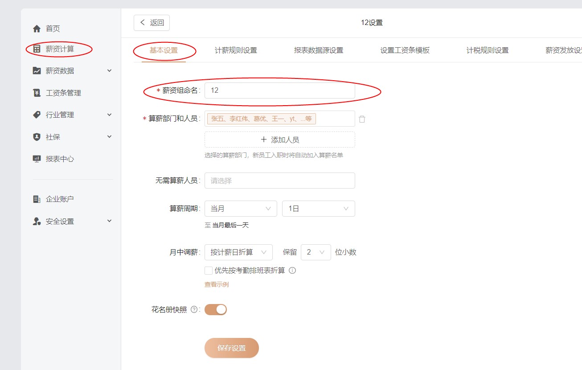The image size is (582, 370).
Task: Click the help icon beside 花名册快照
Action: (194, 310)
